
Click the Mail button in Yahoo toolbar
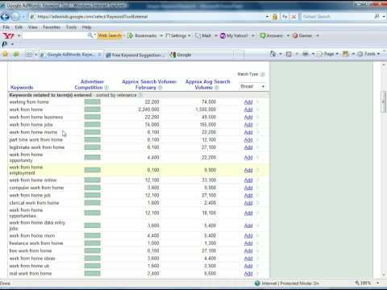point(203,35)
